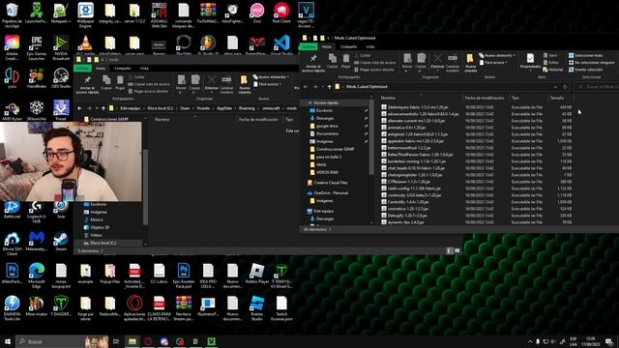Open the HandBrake desktop icon
Image resolution: width=619 pixels, height=348 pixels.
(37, 77)
